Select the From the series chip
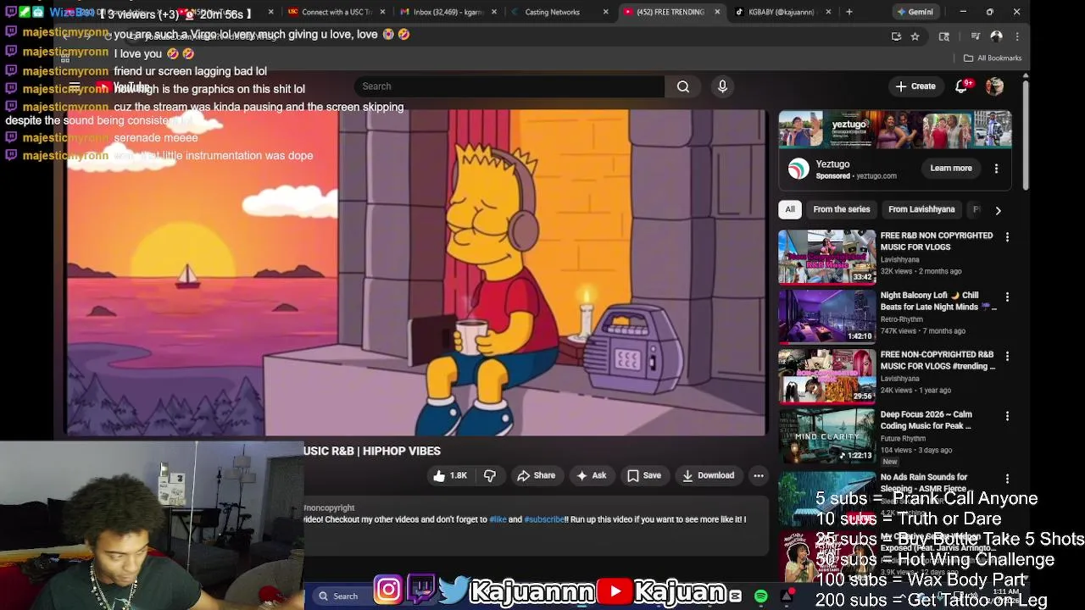The width and height of the screenshot is (1085, 610). tap(842, 209)
